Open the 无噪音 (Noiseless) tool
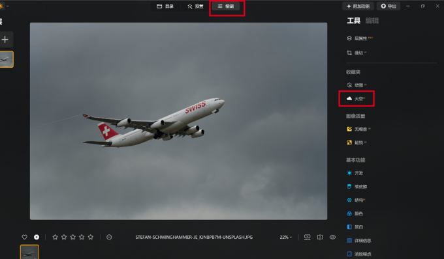The width and height of the screenshot is (444, 259). (x=358, y=129)
